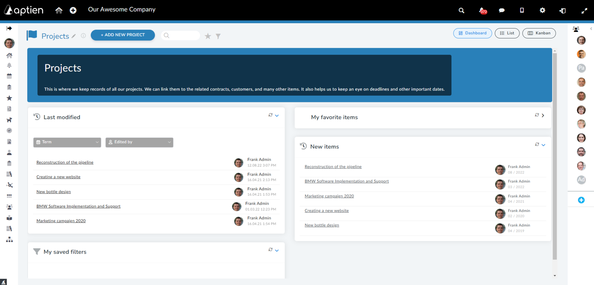
Task: Click the dashboard vertical scrollbar
Action: point(555,157)
